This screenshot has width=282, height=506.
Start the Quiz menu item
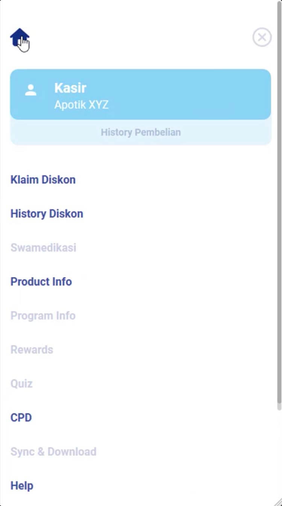tap(21, 384)
